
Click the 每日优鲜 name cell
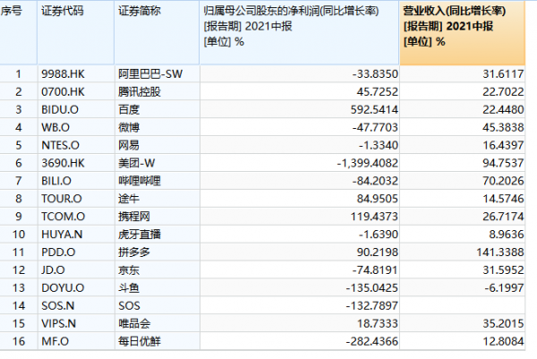pyautogui.click(x=158, y=341)
